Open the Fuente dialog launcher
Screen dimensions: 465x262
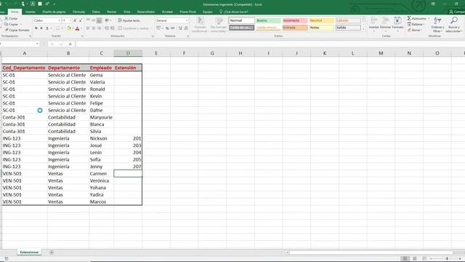[82, 36]
